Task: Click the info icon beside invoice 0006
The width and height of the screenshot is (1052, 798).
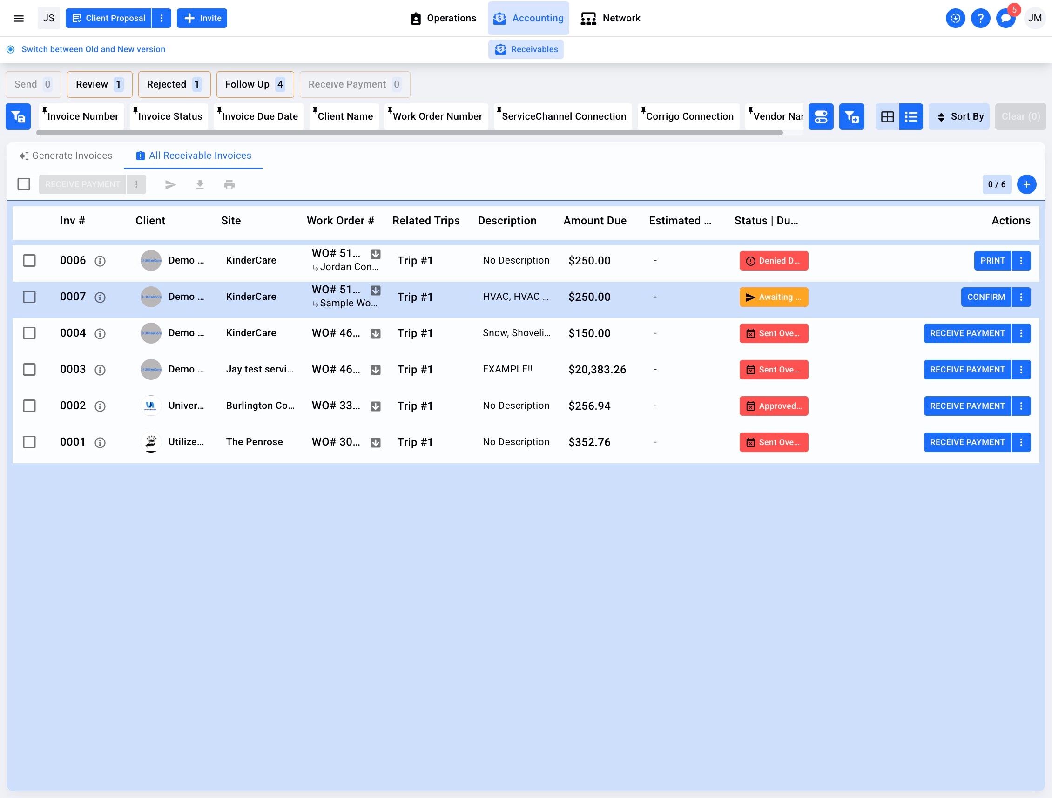Action: click(x=100, y=261)
